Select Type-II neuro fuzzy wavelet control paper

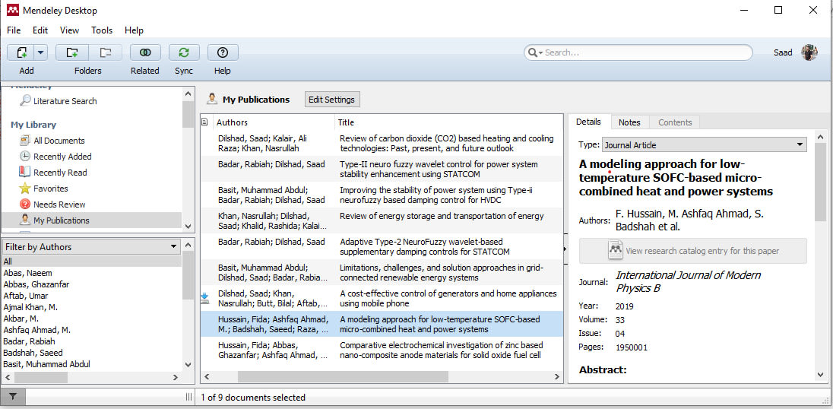click(382, 169)
